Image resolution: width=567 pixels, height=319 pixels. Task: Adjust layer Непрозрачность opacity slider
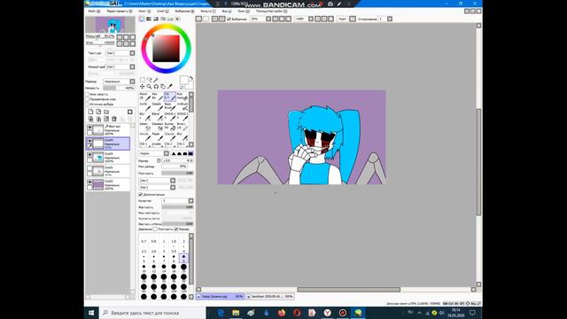[119, 88]
